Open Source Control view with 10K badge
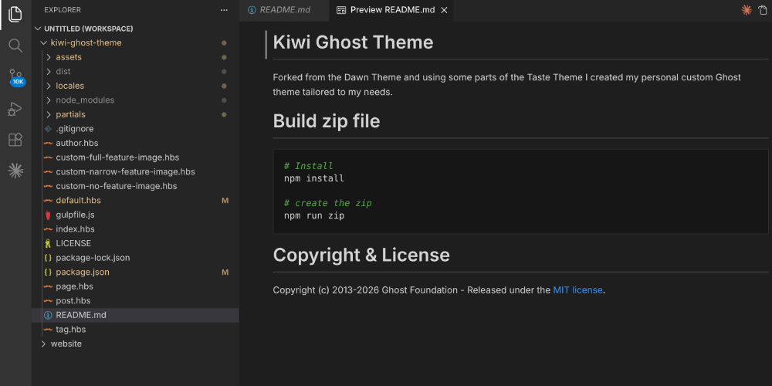 (15, 77)
